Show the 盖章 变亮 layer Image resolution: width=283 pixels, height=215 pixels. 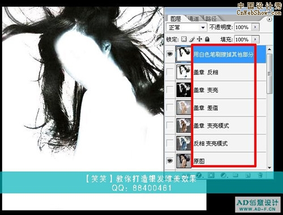pyautogui.click(x=170, y=90)
